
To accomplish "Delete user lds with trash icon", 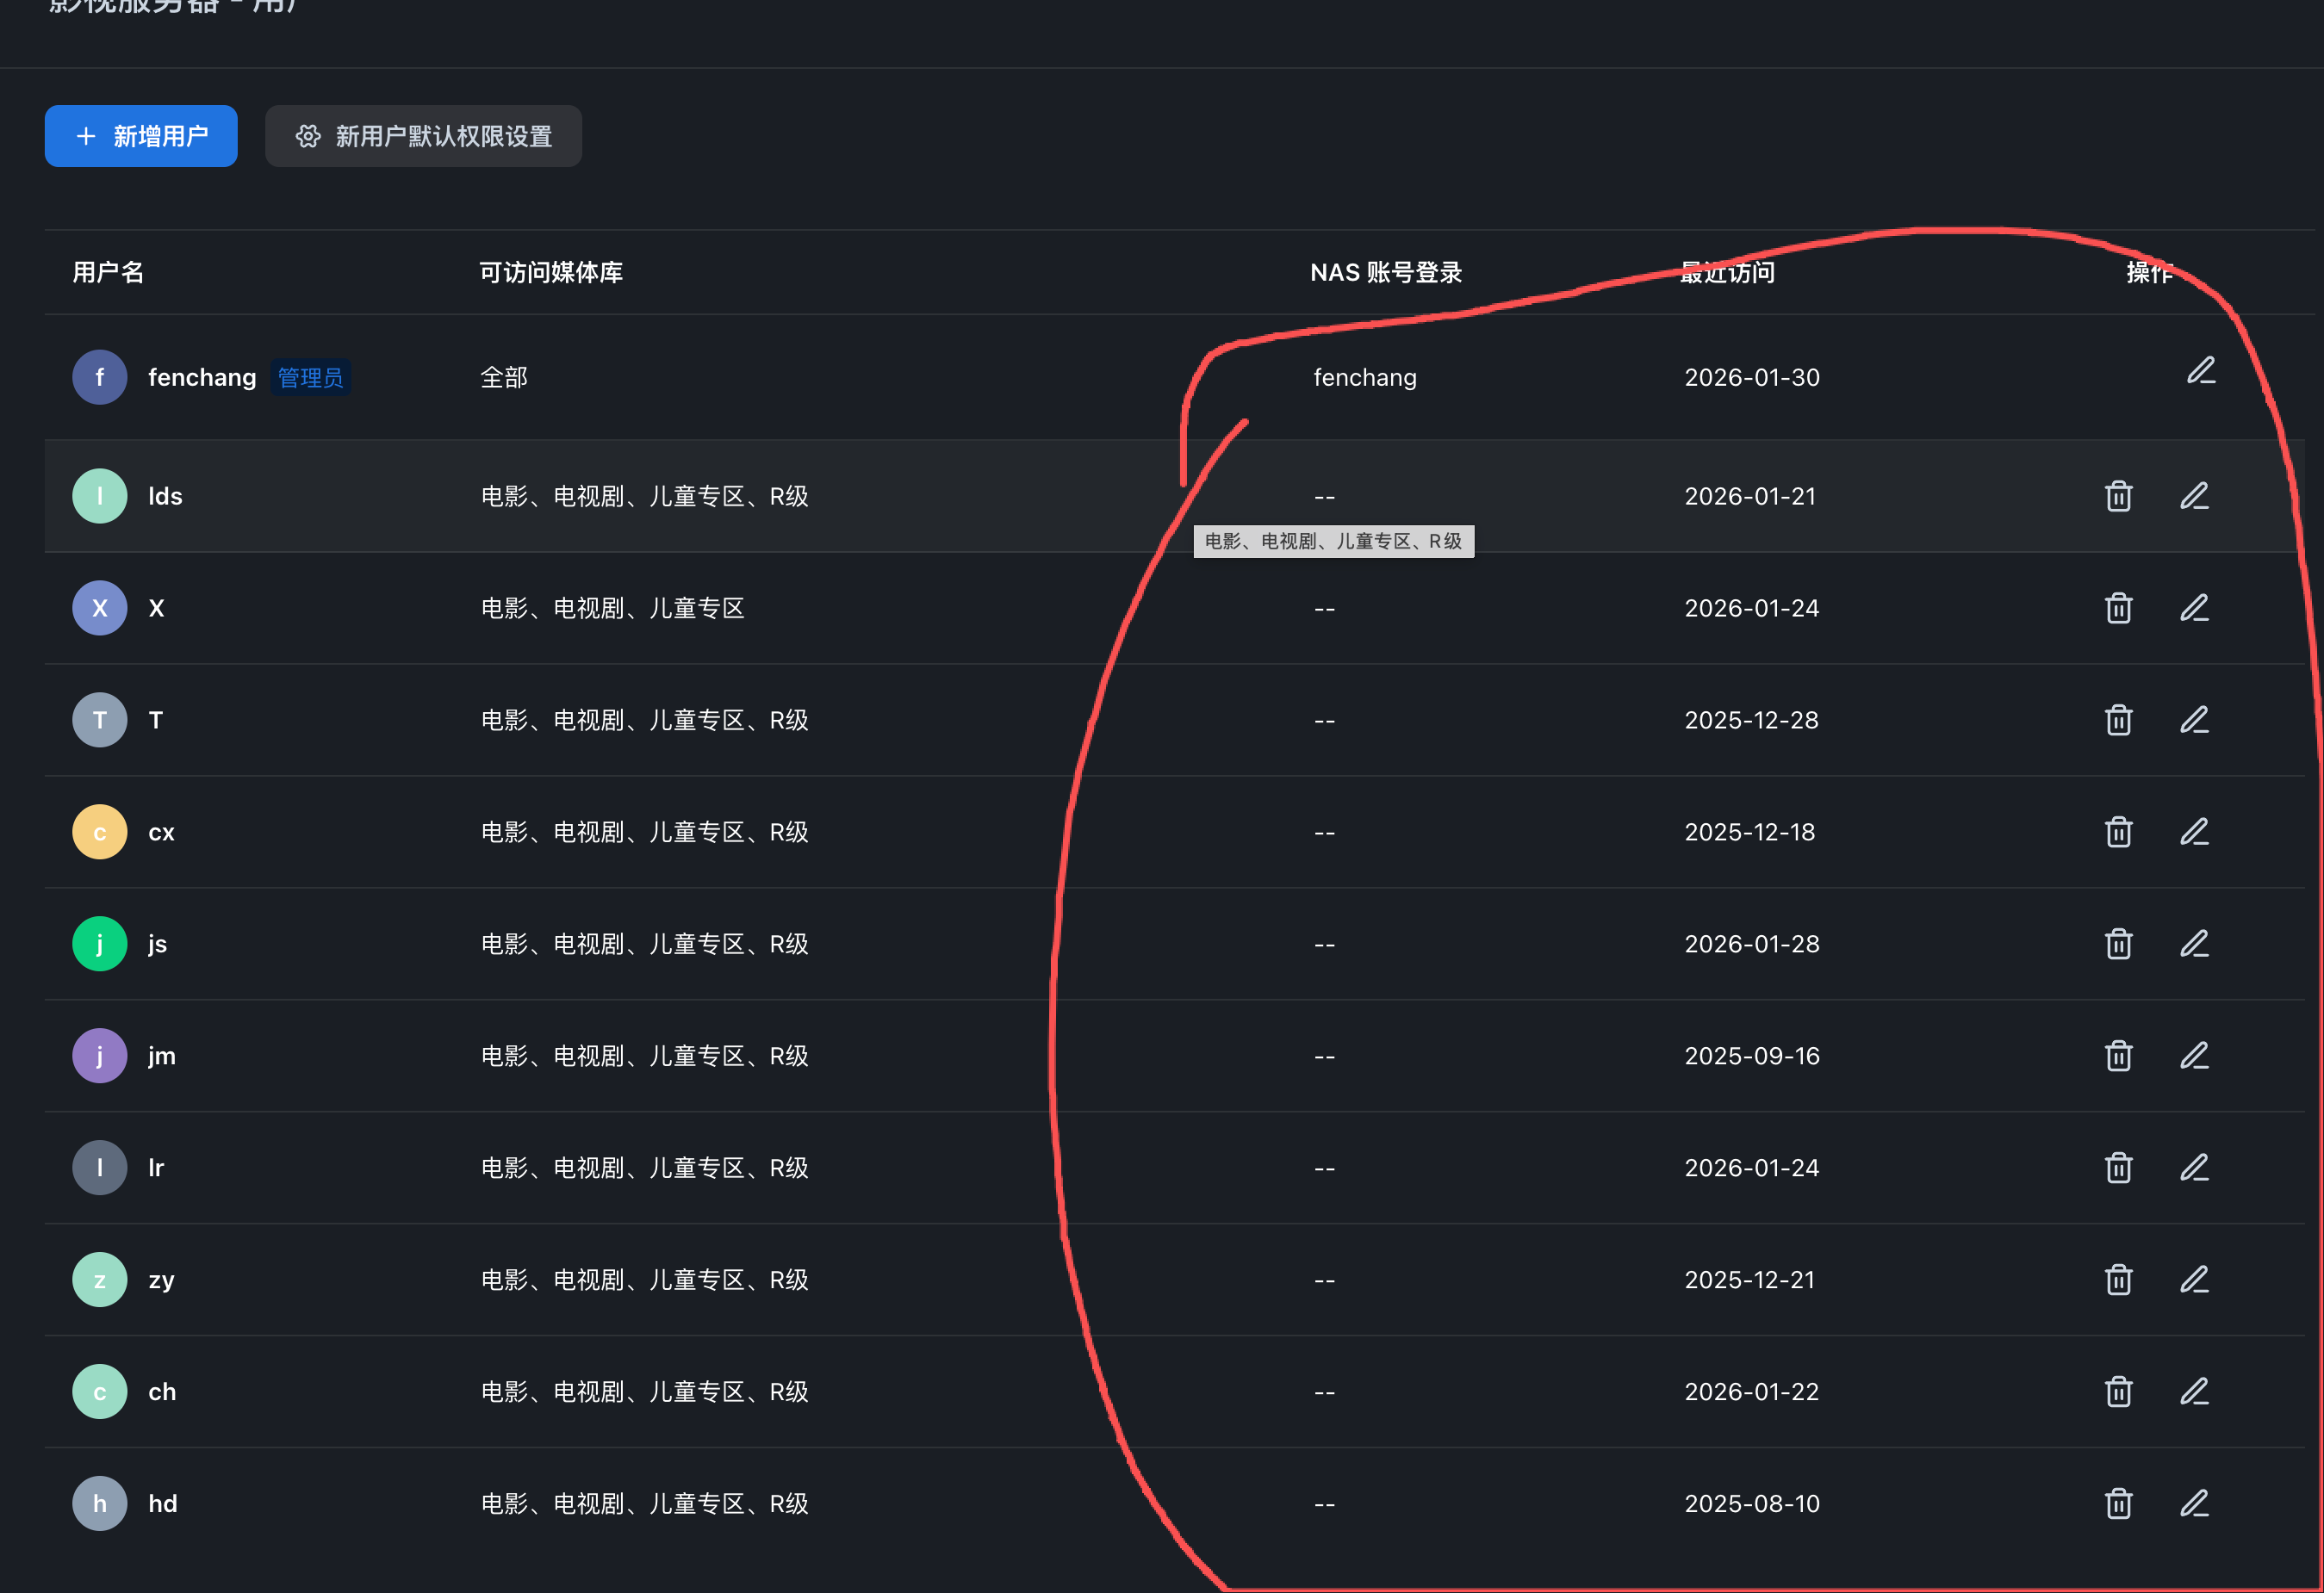I will [2118, 497].
